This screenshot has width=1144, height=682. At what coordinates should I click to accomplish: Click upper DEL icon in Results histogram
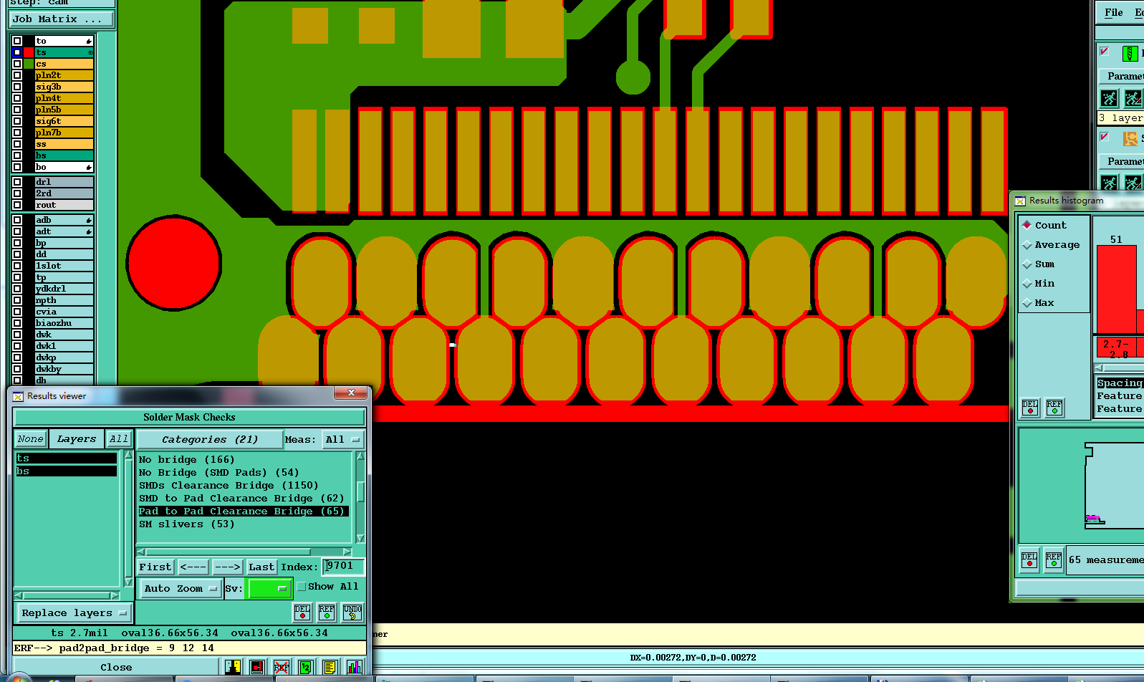coord(1030,408)
